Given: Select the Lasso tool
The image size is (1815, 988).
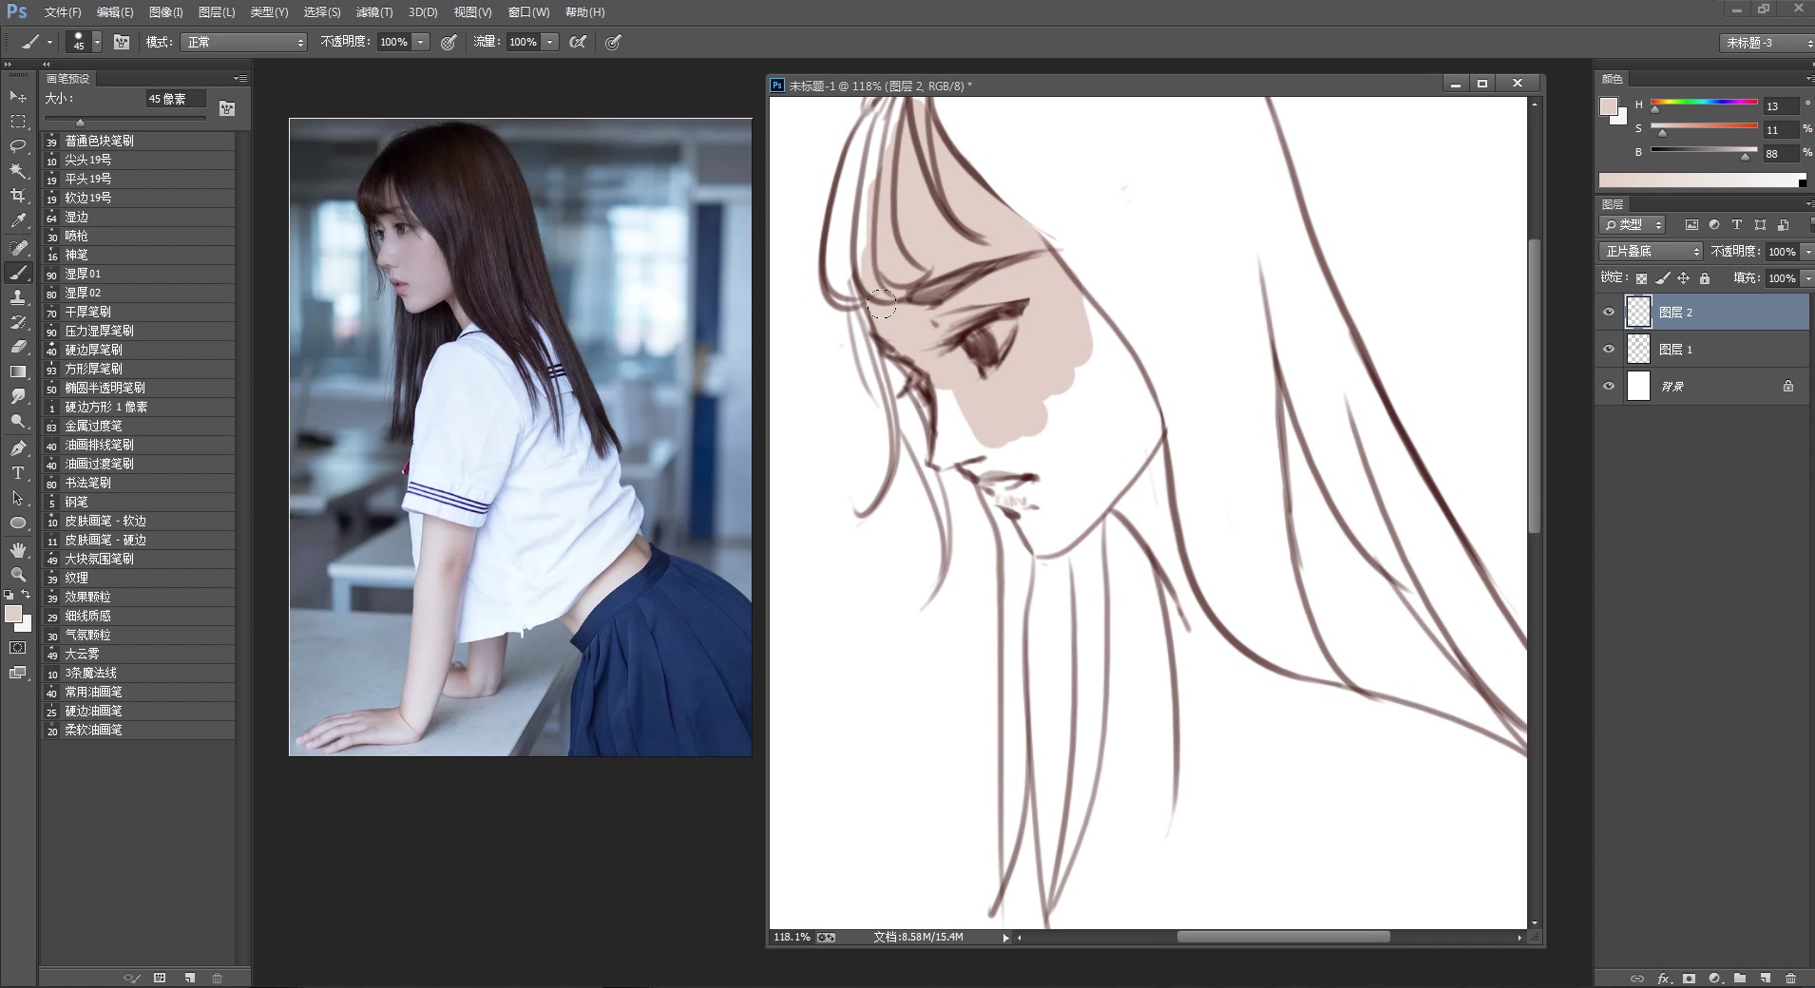Looking at the screenshot, I should tap(17, 146).
